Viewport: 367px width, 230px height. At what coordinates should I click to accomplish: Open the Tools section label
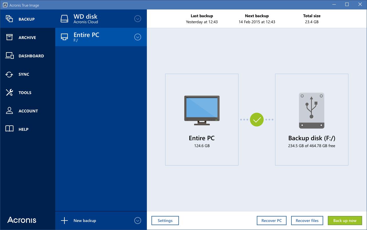(25, 93)
